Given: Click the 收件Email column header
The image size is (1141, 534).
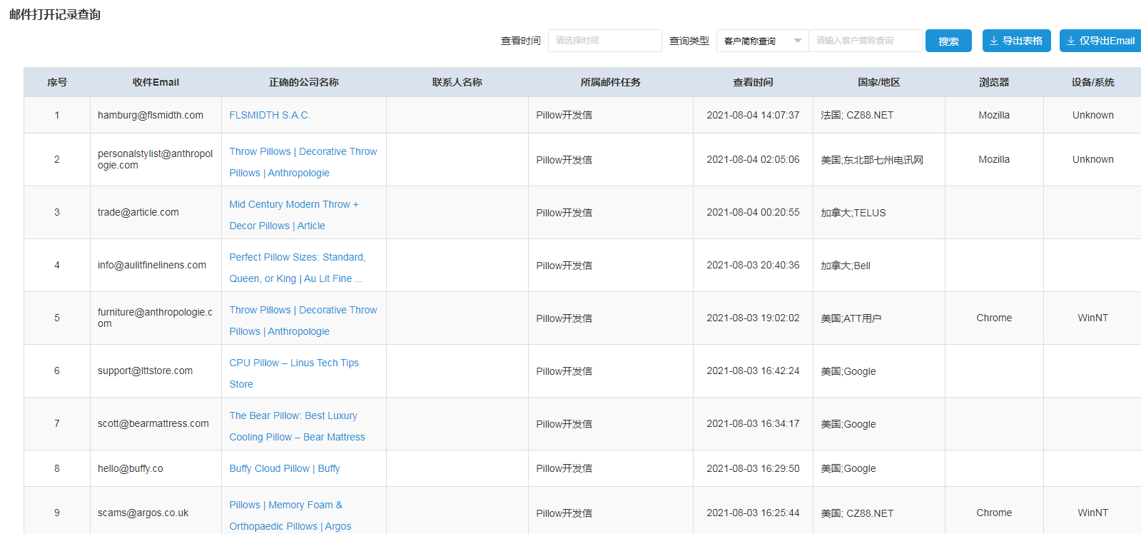Looking at the screenshot, I should [x=156, y=82].
